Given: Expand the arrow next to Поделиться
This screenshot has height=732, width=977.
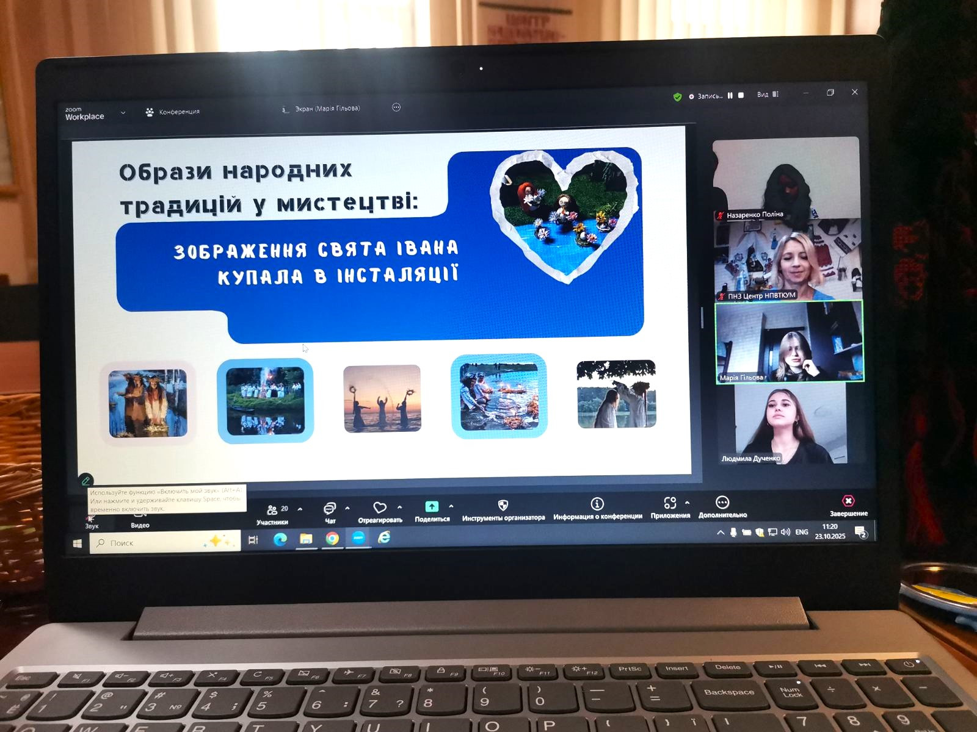Looking at the screenshot, I should [451, 506].
